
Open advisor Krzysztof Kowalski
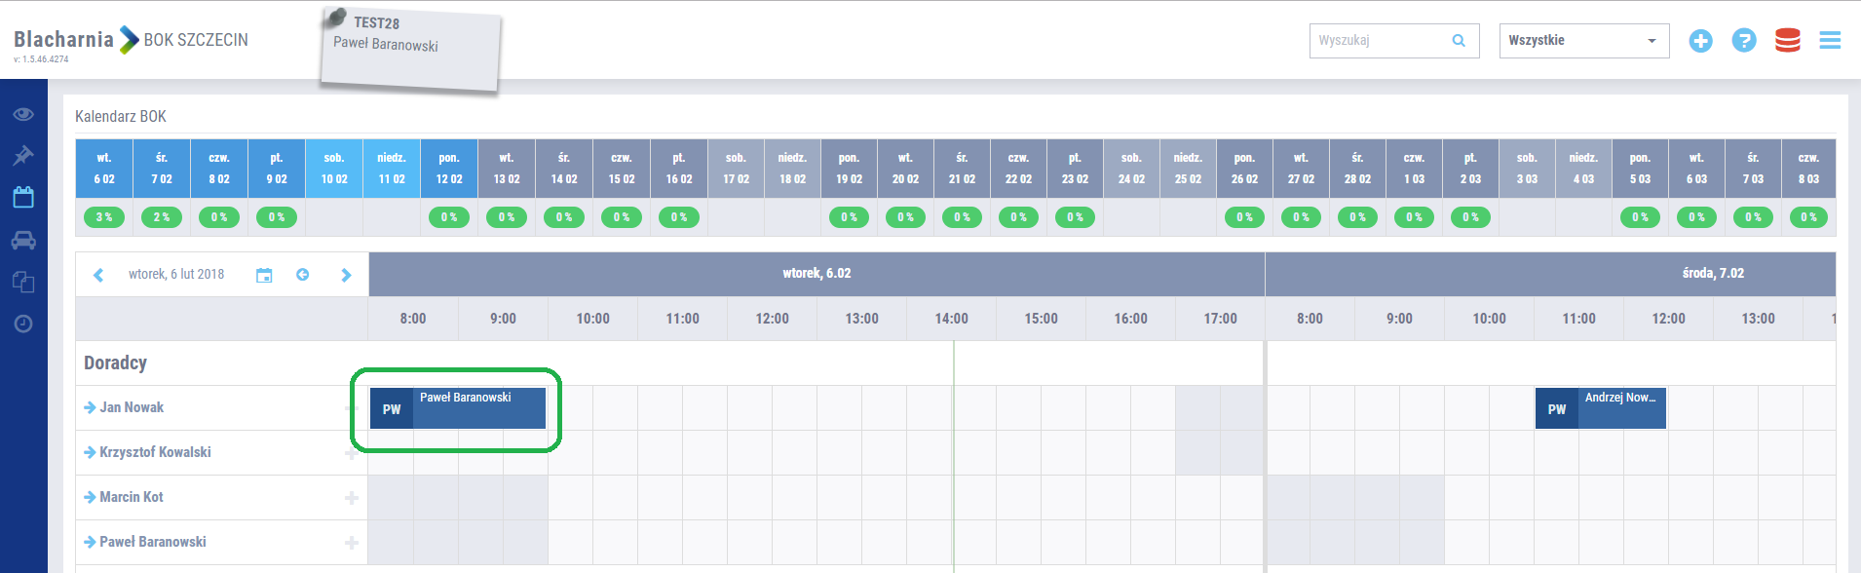coord(155,452)
